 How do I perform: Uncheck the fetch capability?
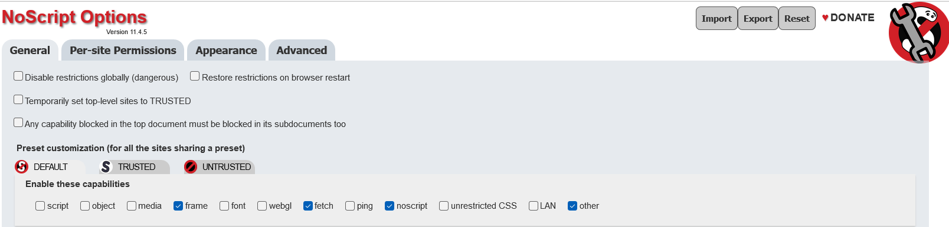coord(308,206)
